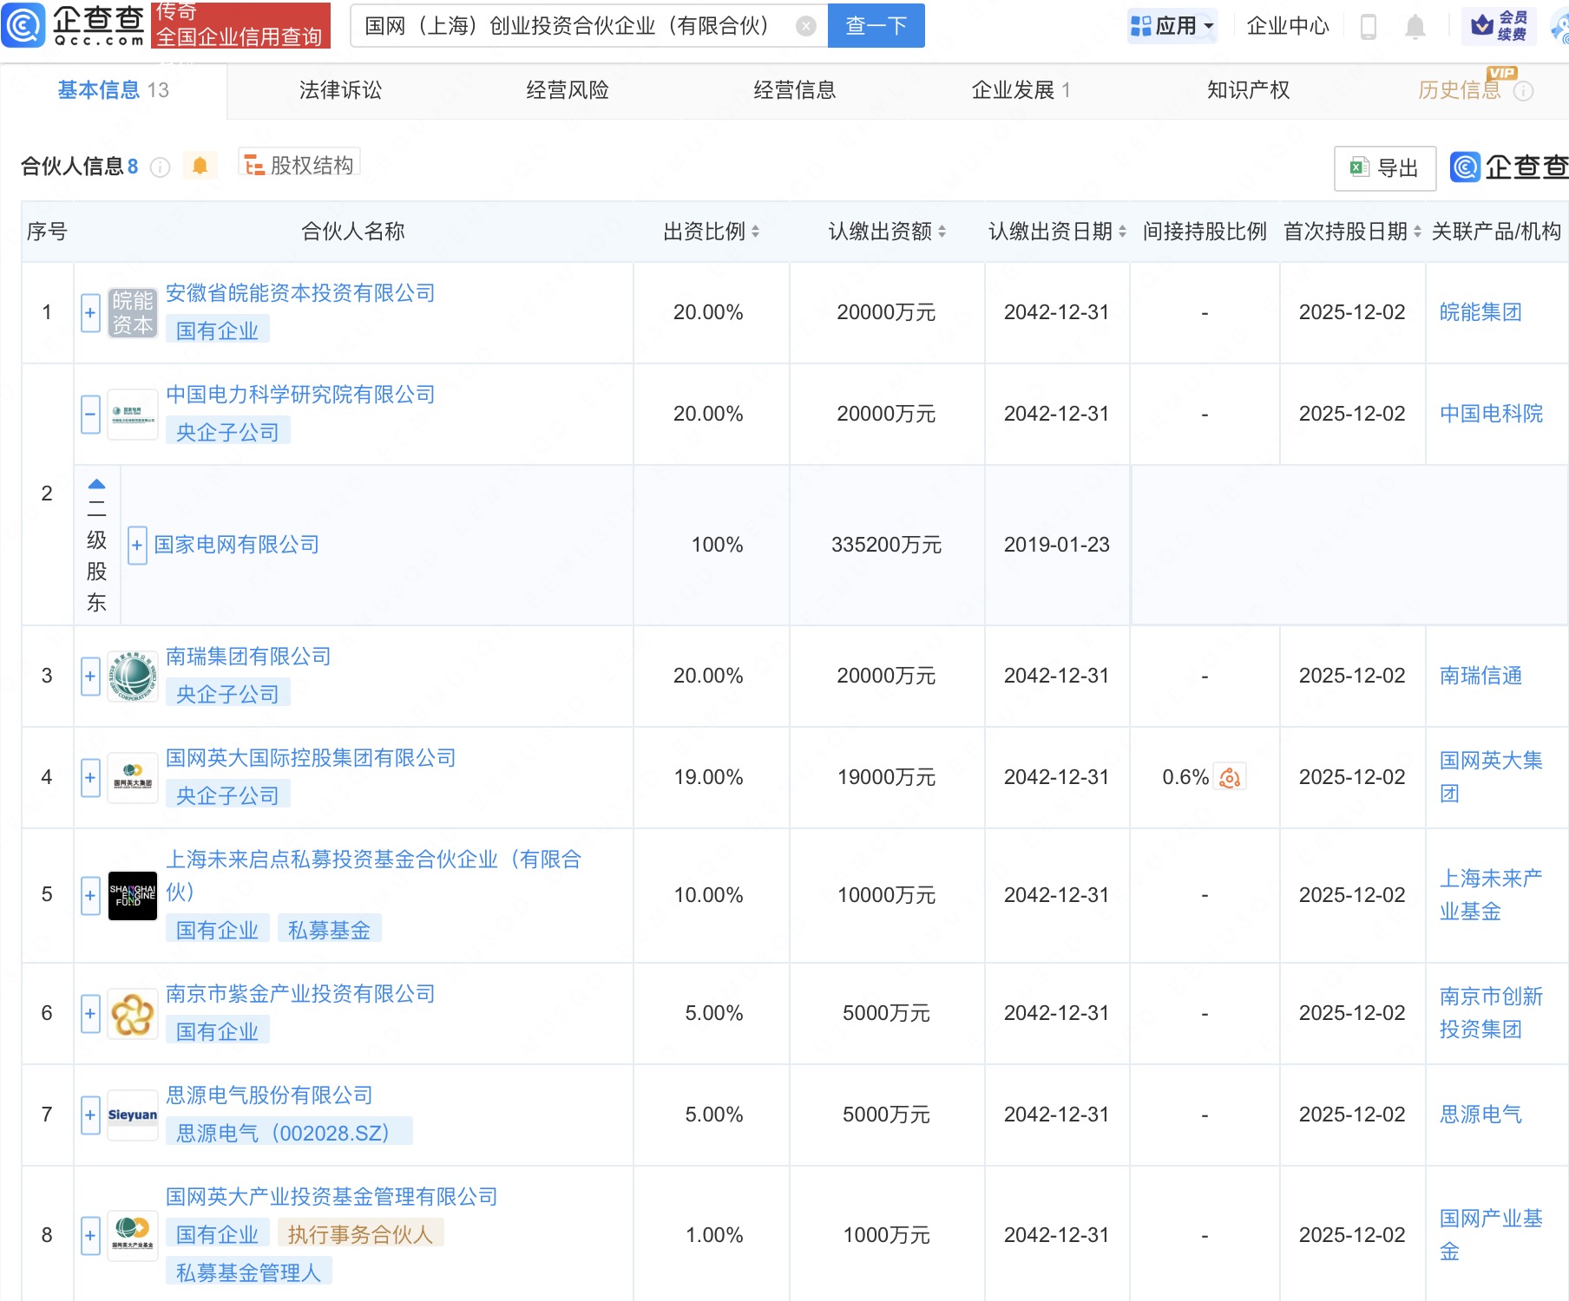1569x1301 pixels.
Task: Clear the search box with X icon
Action: click(806, 26)
